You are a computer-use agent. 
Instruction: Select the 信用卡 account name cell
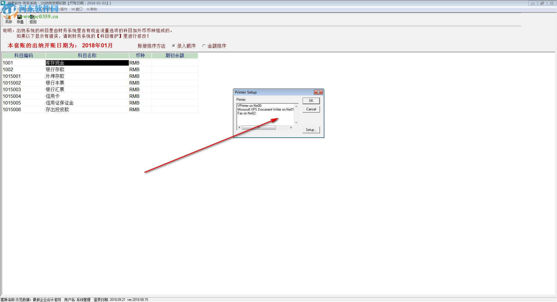87,96
